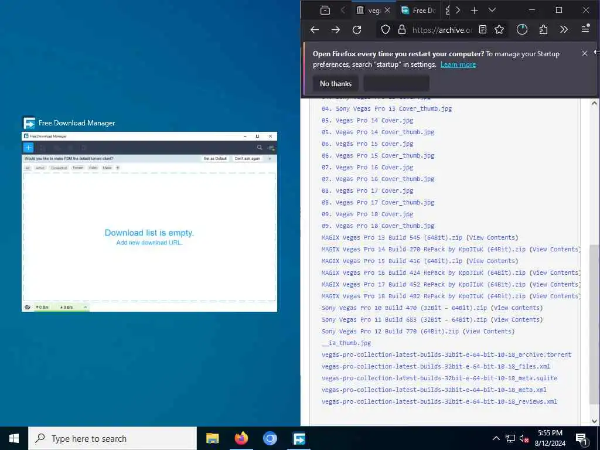Download MAGIX Vegas Pro 14 Build 270 zip
600x450 pixels.
click(x=423, y=250)
